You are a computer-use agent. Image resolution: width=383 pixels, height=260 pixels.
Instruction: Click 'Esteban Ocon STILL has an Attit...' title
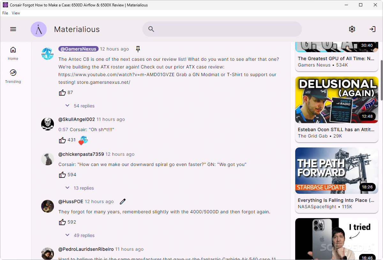pyautogui.click(x=336, y=130)
